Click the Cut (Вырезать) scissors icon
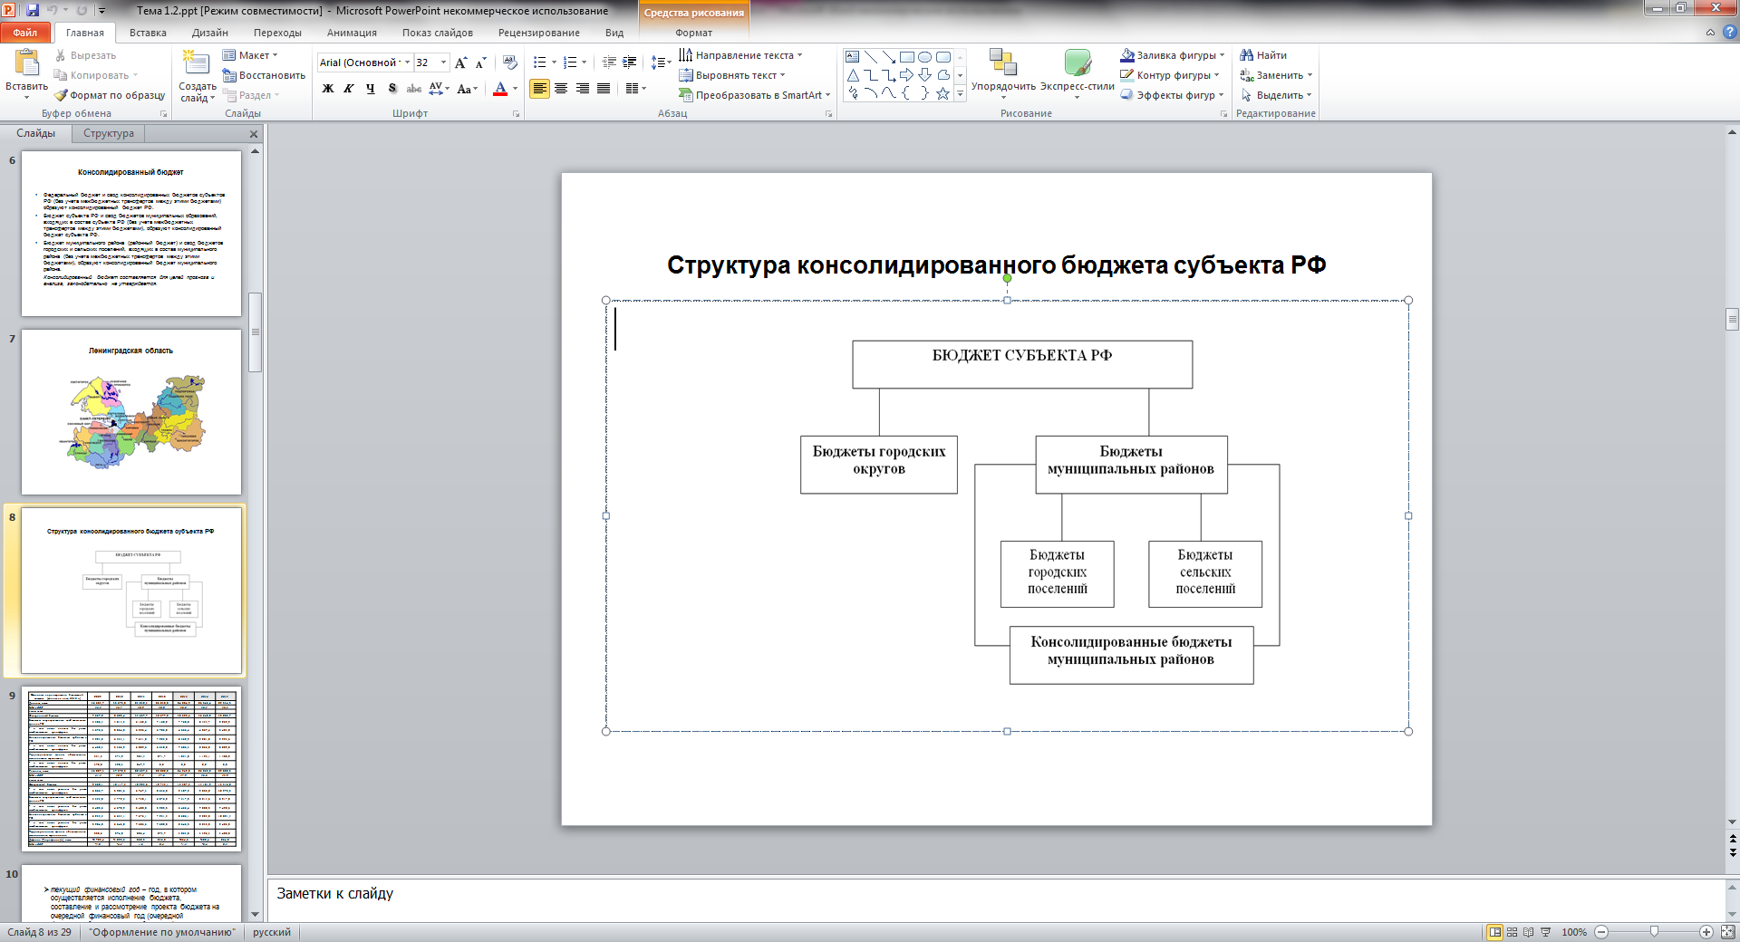Image resolution: width=1740 pixels, height=942 pixels. pos(61,55)
